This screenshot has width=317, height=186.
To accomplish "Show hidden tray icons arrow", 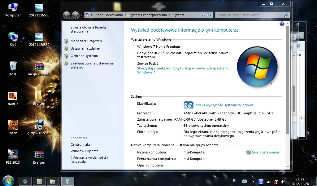I will [253, 181].
